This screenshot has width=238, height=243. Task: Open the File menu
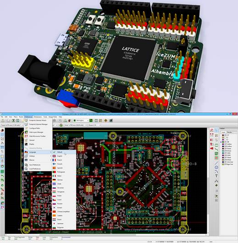pos(2,117)
